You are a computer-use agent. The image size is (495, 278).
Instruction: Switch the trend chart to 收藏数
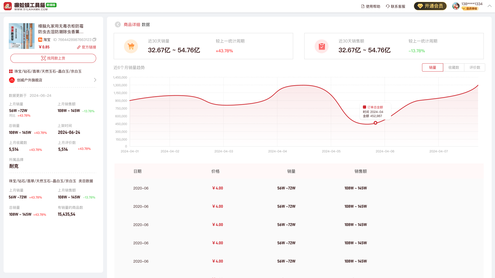[x=454, y=67]
